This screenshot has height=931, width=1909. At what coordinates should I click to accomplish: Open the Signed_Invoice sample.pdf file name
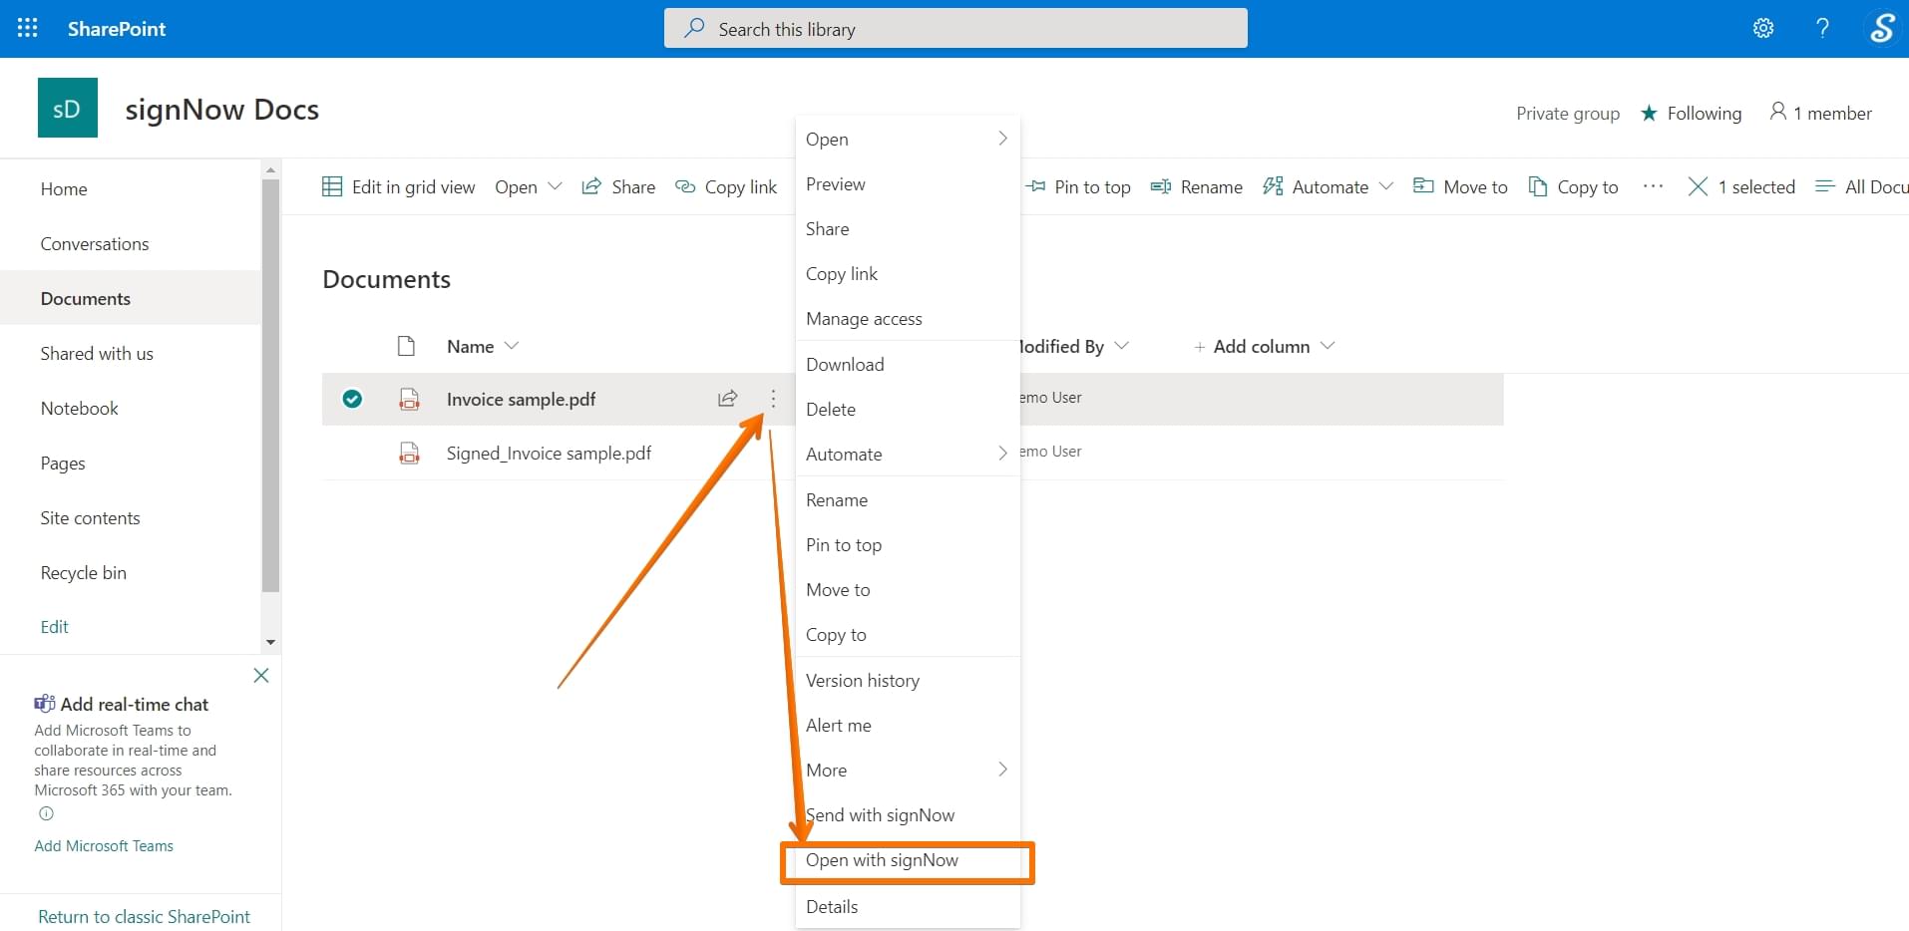tap(549, 454)
